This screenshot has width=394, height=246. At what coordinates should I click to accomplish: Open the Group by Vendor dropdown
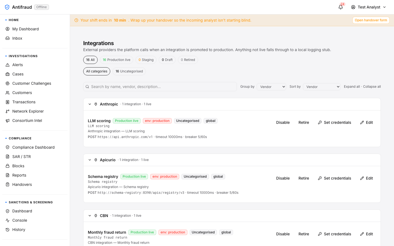(271, 87)
